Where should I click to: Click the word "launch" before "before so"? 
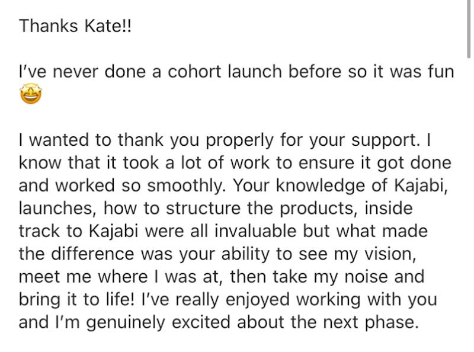255,72
